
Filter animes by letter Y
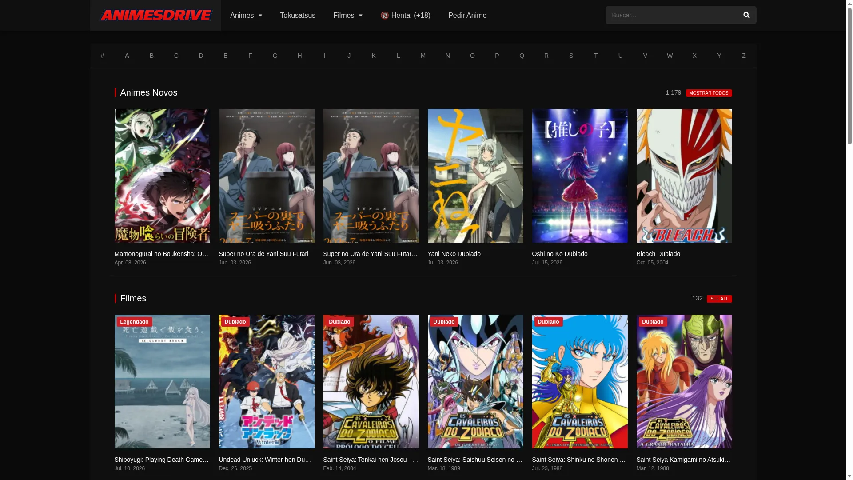(719, 56)
